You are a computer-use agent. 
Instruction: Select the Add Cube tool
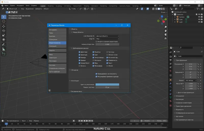pos(4,54)
